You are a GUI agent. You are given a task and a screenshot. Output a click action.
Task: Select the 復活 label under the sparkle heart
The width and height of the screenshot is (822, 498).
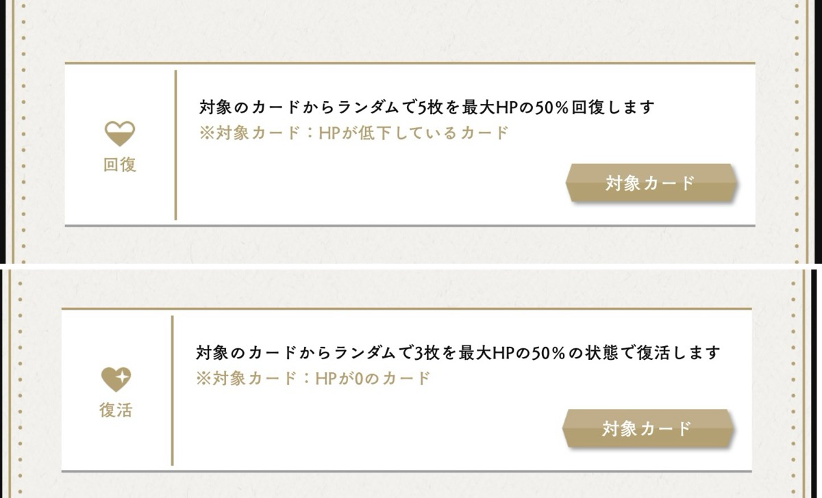pyautogui.click(x=116, y=410)
